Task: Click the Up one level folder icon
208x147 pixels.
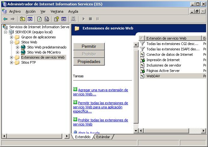Action: coord(22,19)
